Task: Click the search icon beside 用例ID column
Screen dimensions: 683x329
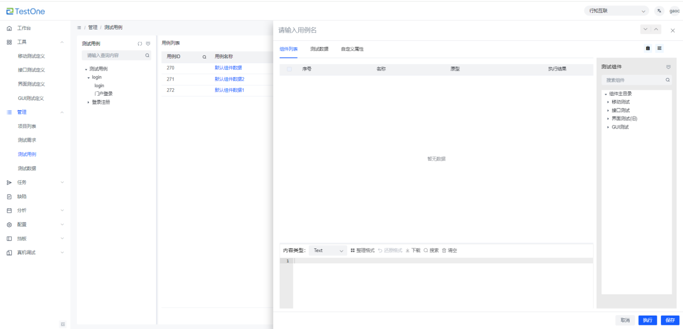Action: 204,56
